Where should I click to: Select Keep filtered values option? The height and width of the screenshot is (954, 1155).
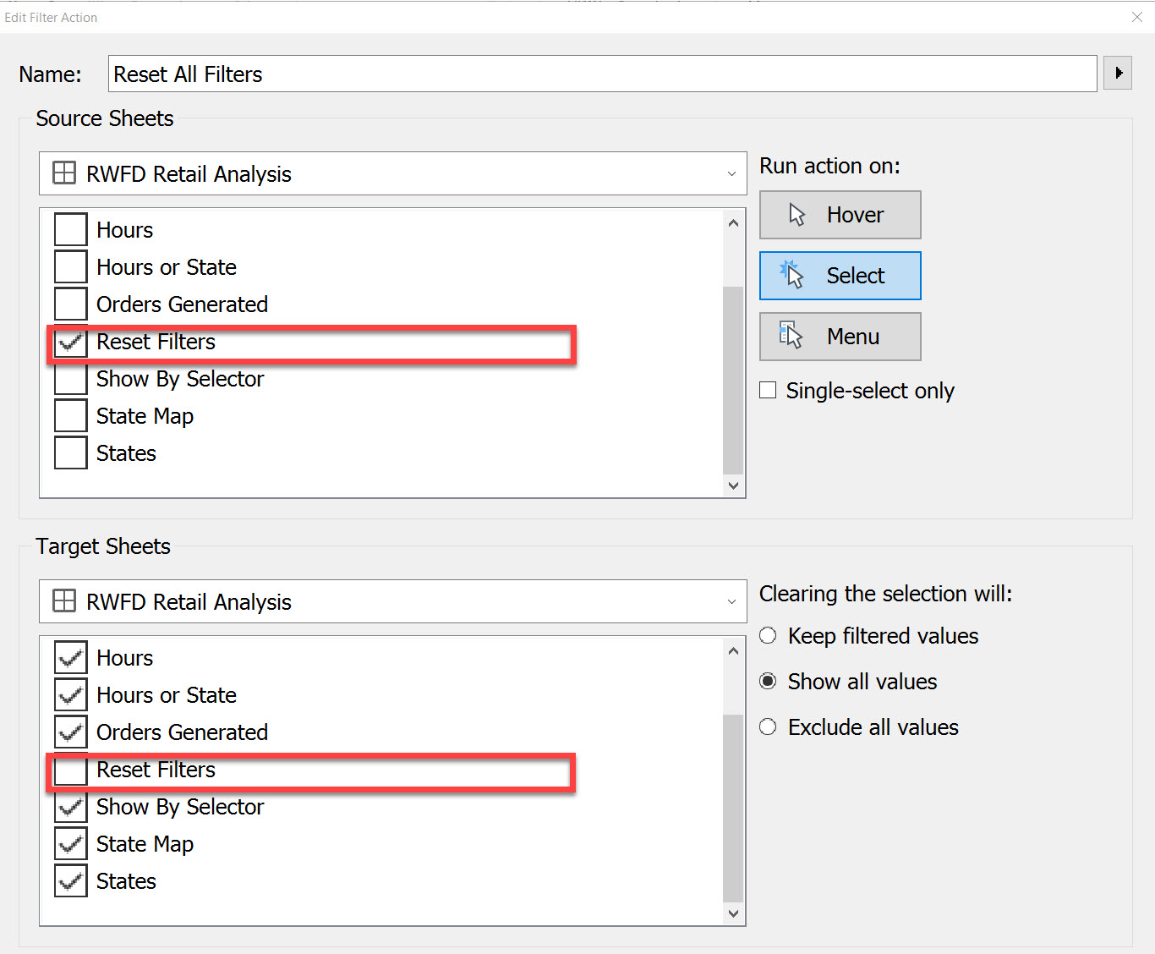tap(768, 635)
